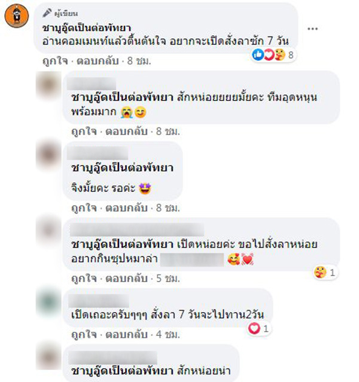The width and height of the screenshot is (359, 382).
Task: Reply to the author's top comment
Action: [x=98, y=61]
